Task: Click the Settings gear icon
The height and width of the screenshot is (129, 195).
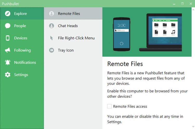Action: [x=8, y=75]
